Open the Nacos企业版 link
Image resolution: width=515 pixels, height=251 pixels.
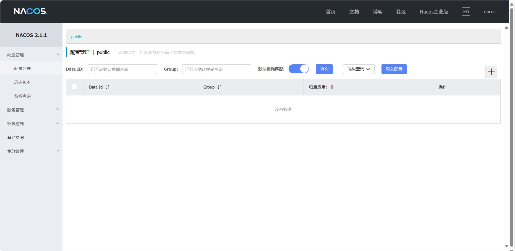(x=434, y=12)
